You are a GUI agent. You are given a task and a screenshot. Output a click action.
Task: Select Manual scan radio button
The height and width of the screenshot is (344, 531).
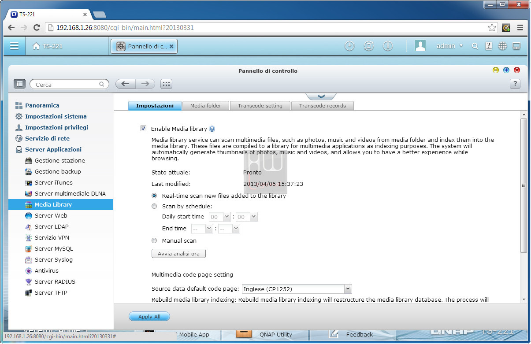(x=154, y=240)
